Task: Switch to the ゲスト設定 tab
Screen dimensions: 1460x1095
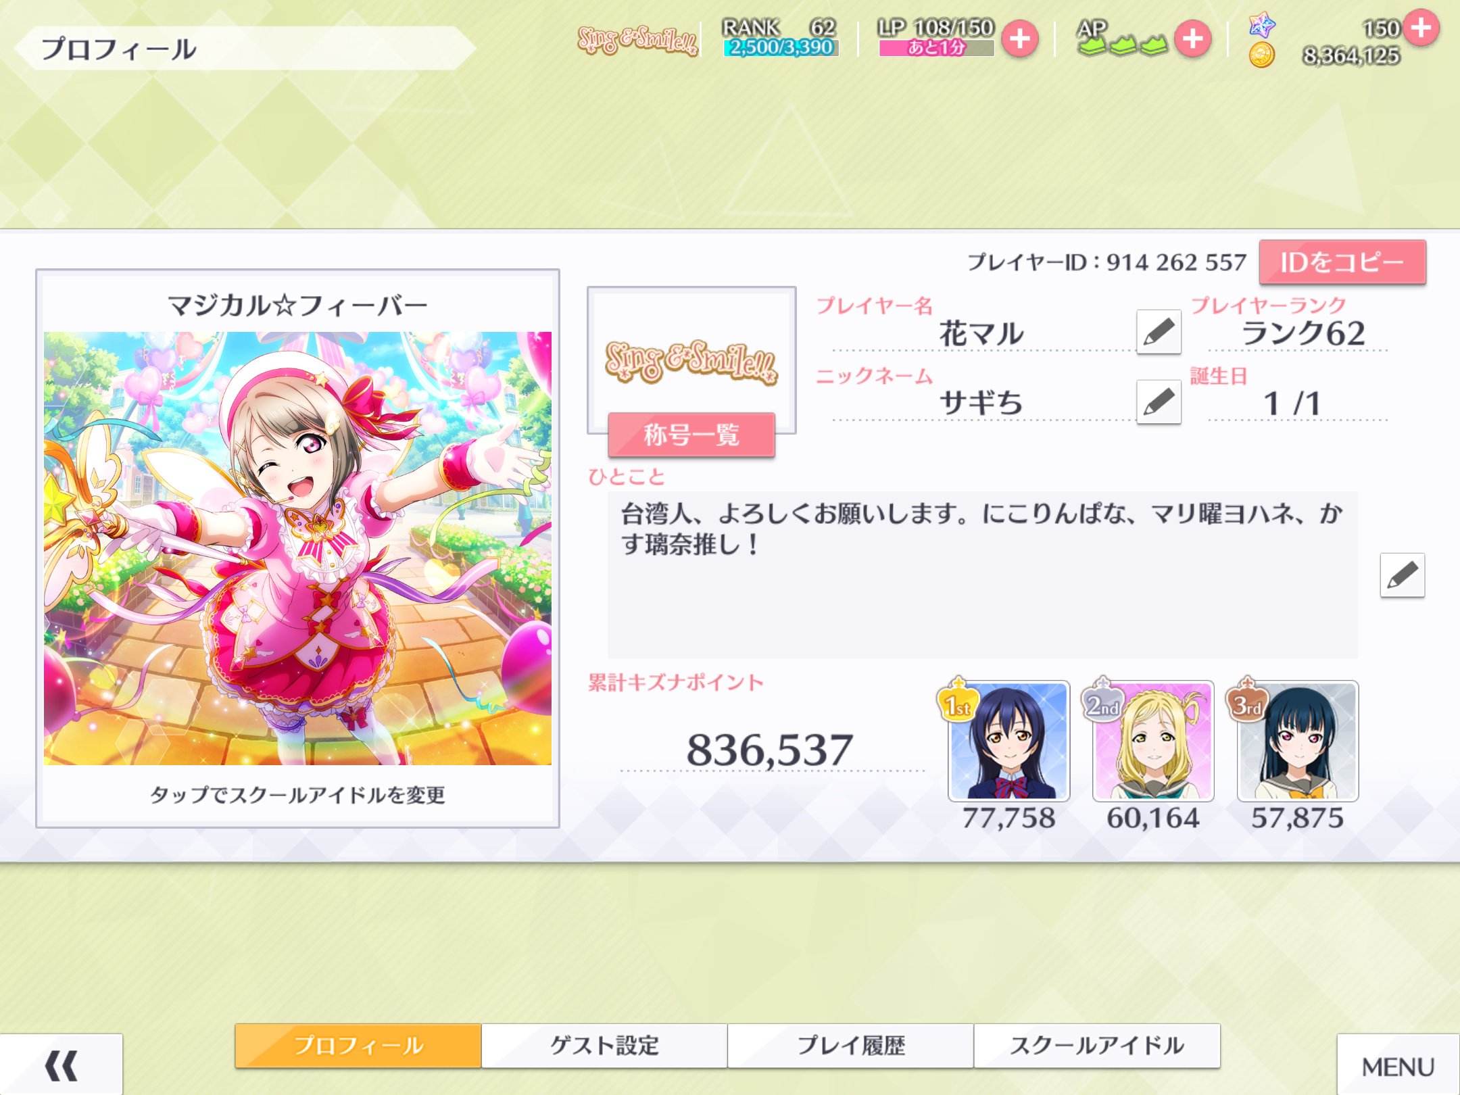Action: coord(604,1046)
